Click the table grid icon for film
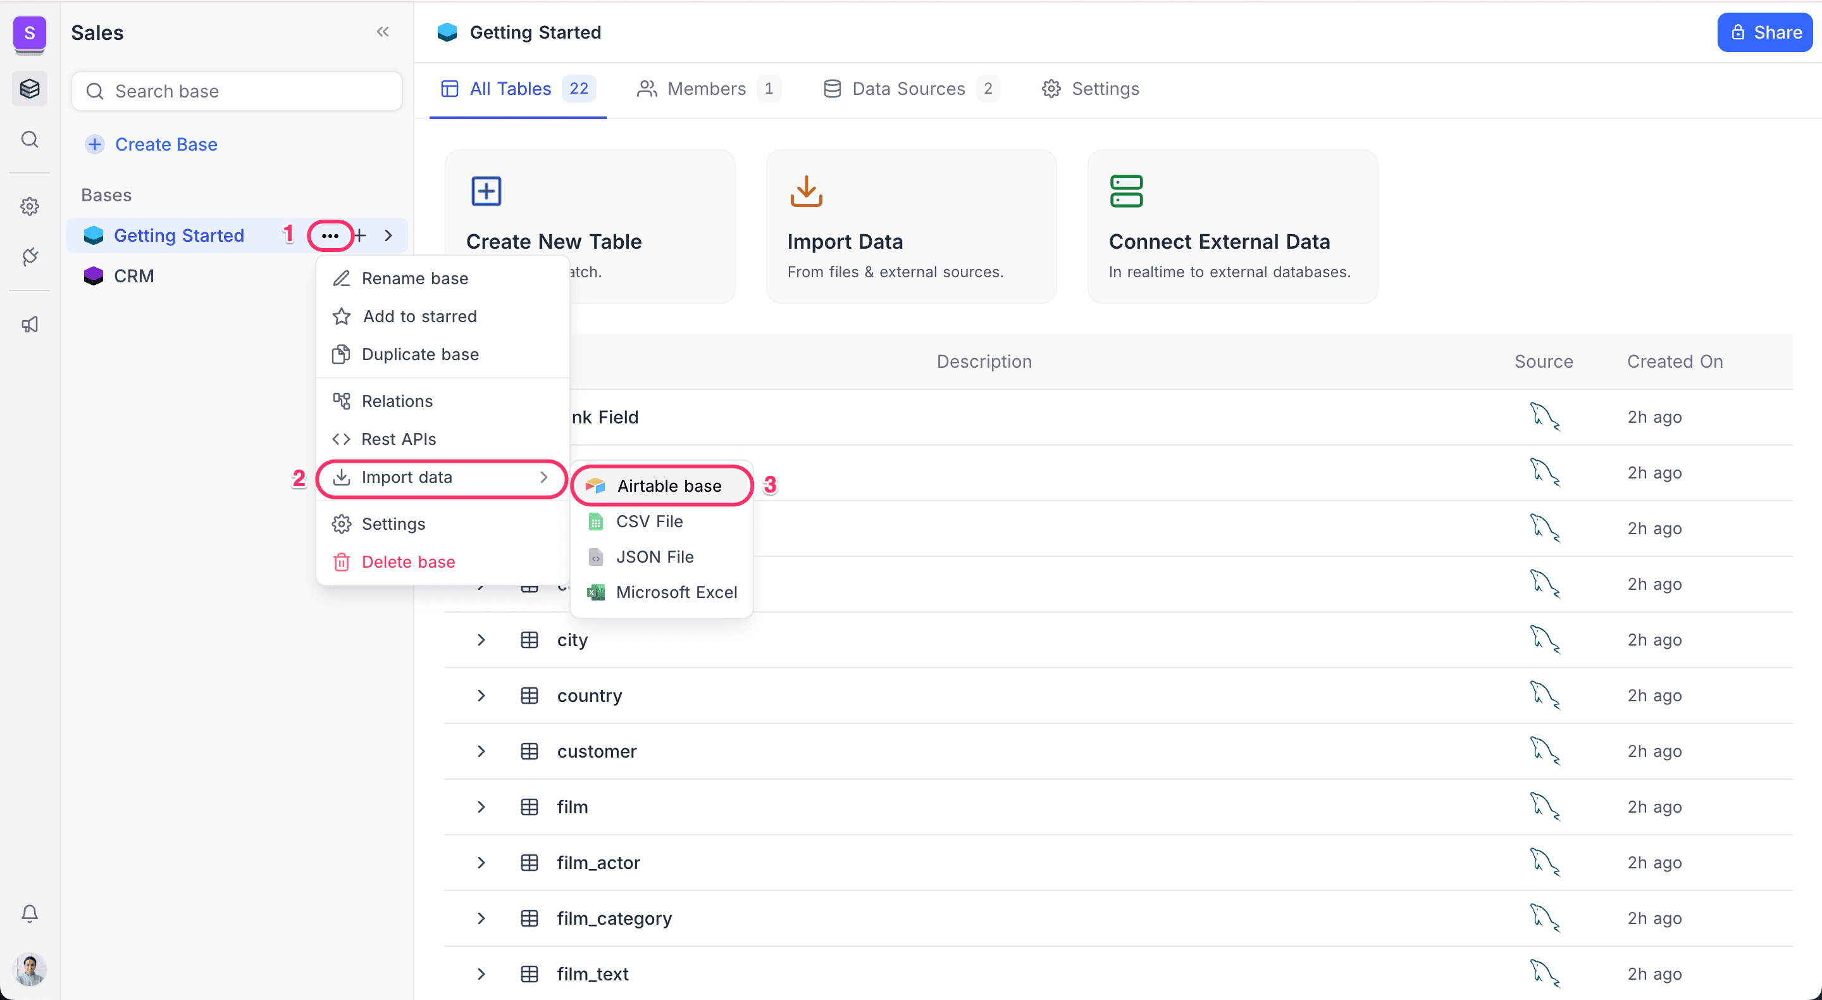Viewport: 1822px width, 1000px height. [529, 808]
